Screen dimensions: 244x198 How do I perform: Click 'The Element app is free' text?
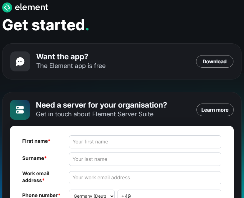tap(71, 66)
